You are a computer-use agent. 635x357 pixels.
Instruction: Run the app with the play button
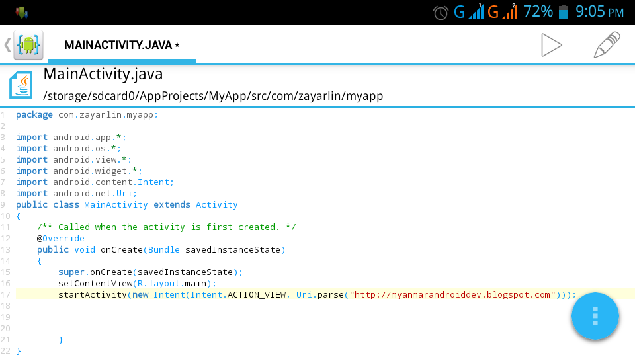552,45
